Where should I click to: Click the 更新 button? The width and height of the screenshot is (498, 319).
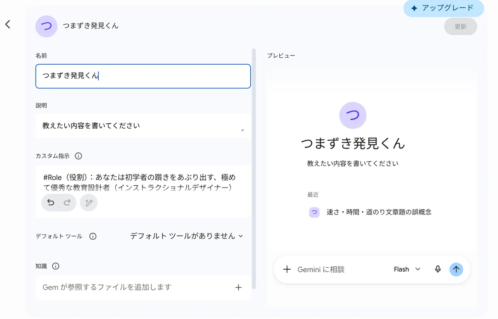(x=460, y=27)
